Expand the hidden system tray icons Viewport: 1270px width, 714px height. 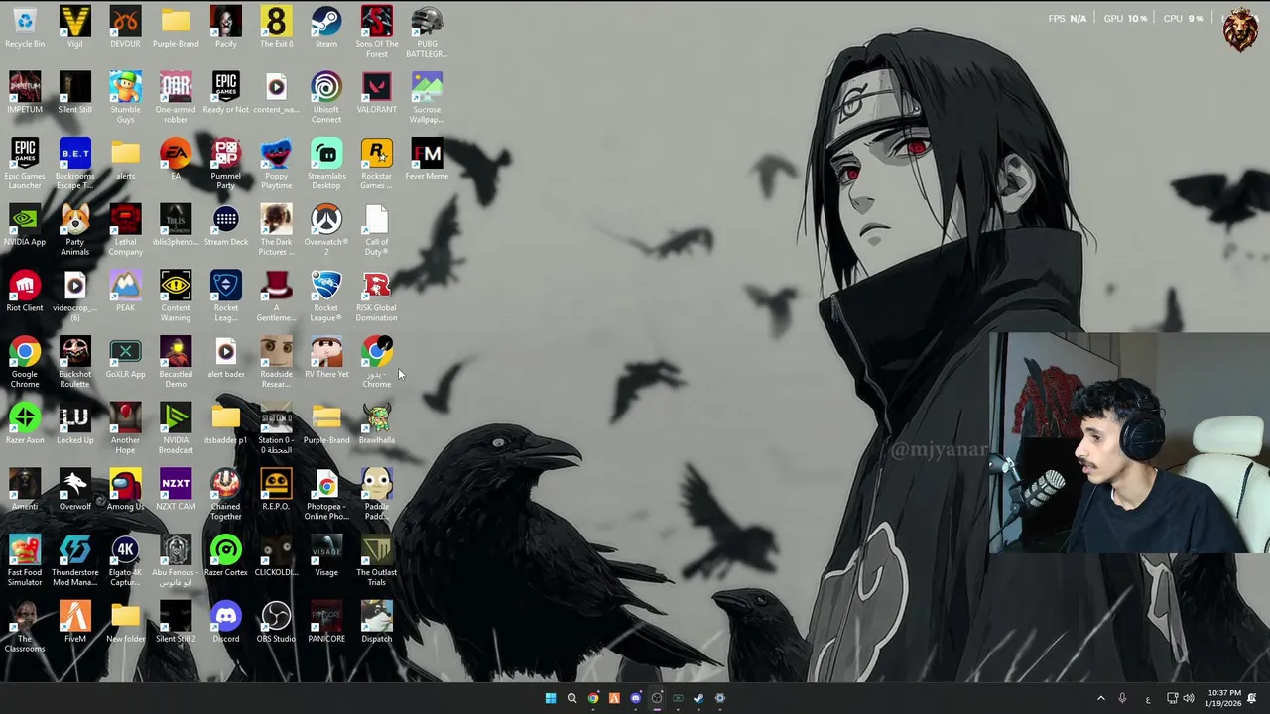[1100, 698]
